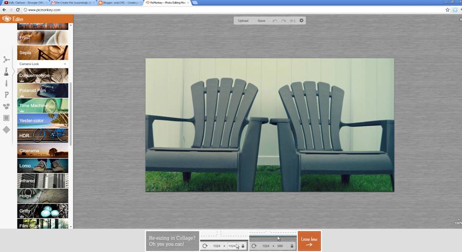This screenshot has height=252, width=462.
Task: Apply the Cinerama effect
Action: (x=43, y=151)
